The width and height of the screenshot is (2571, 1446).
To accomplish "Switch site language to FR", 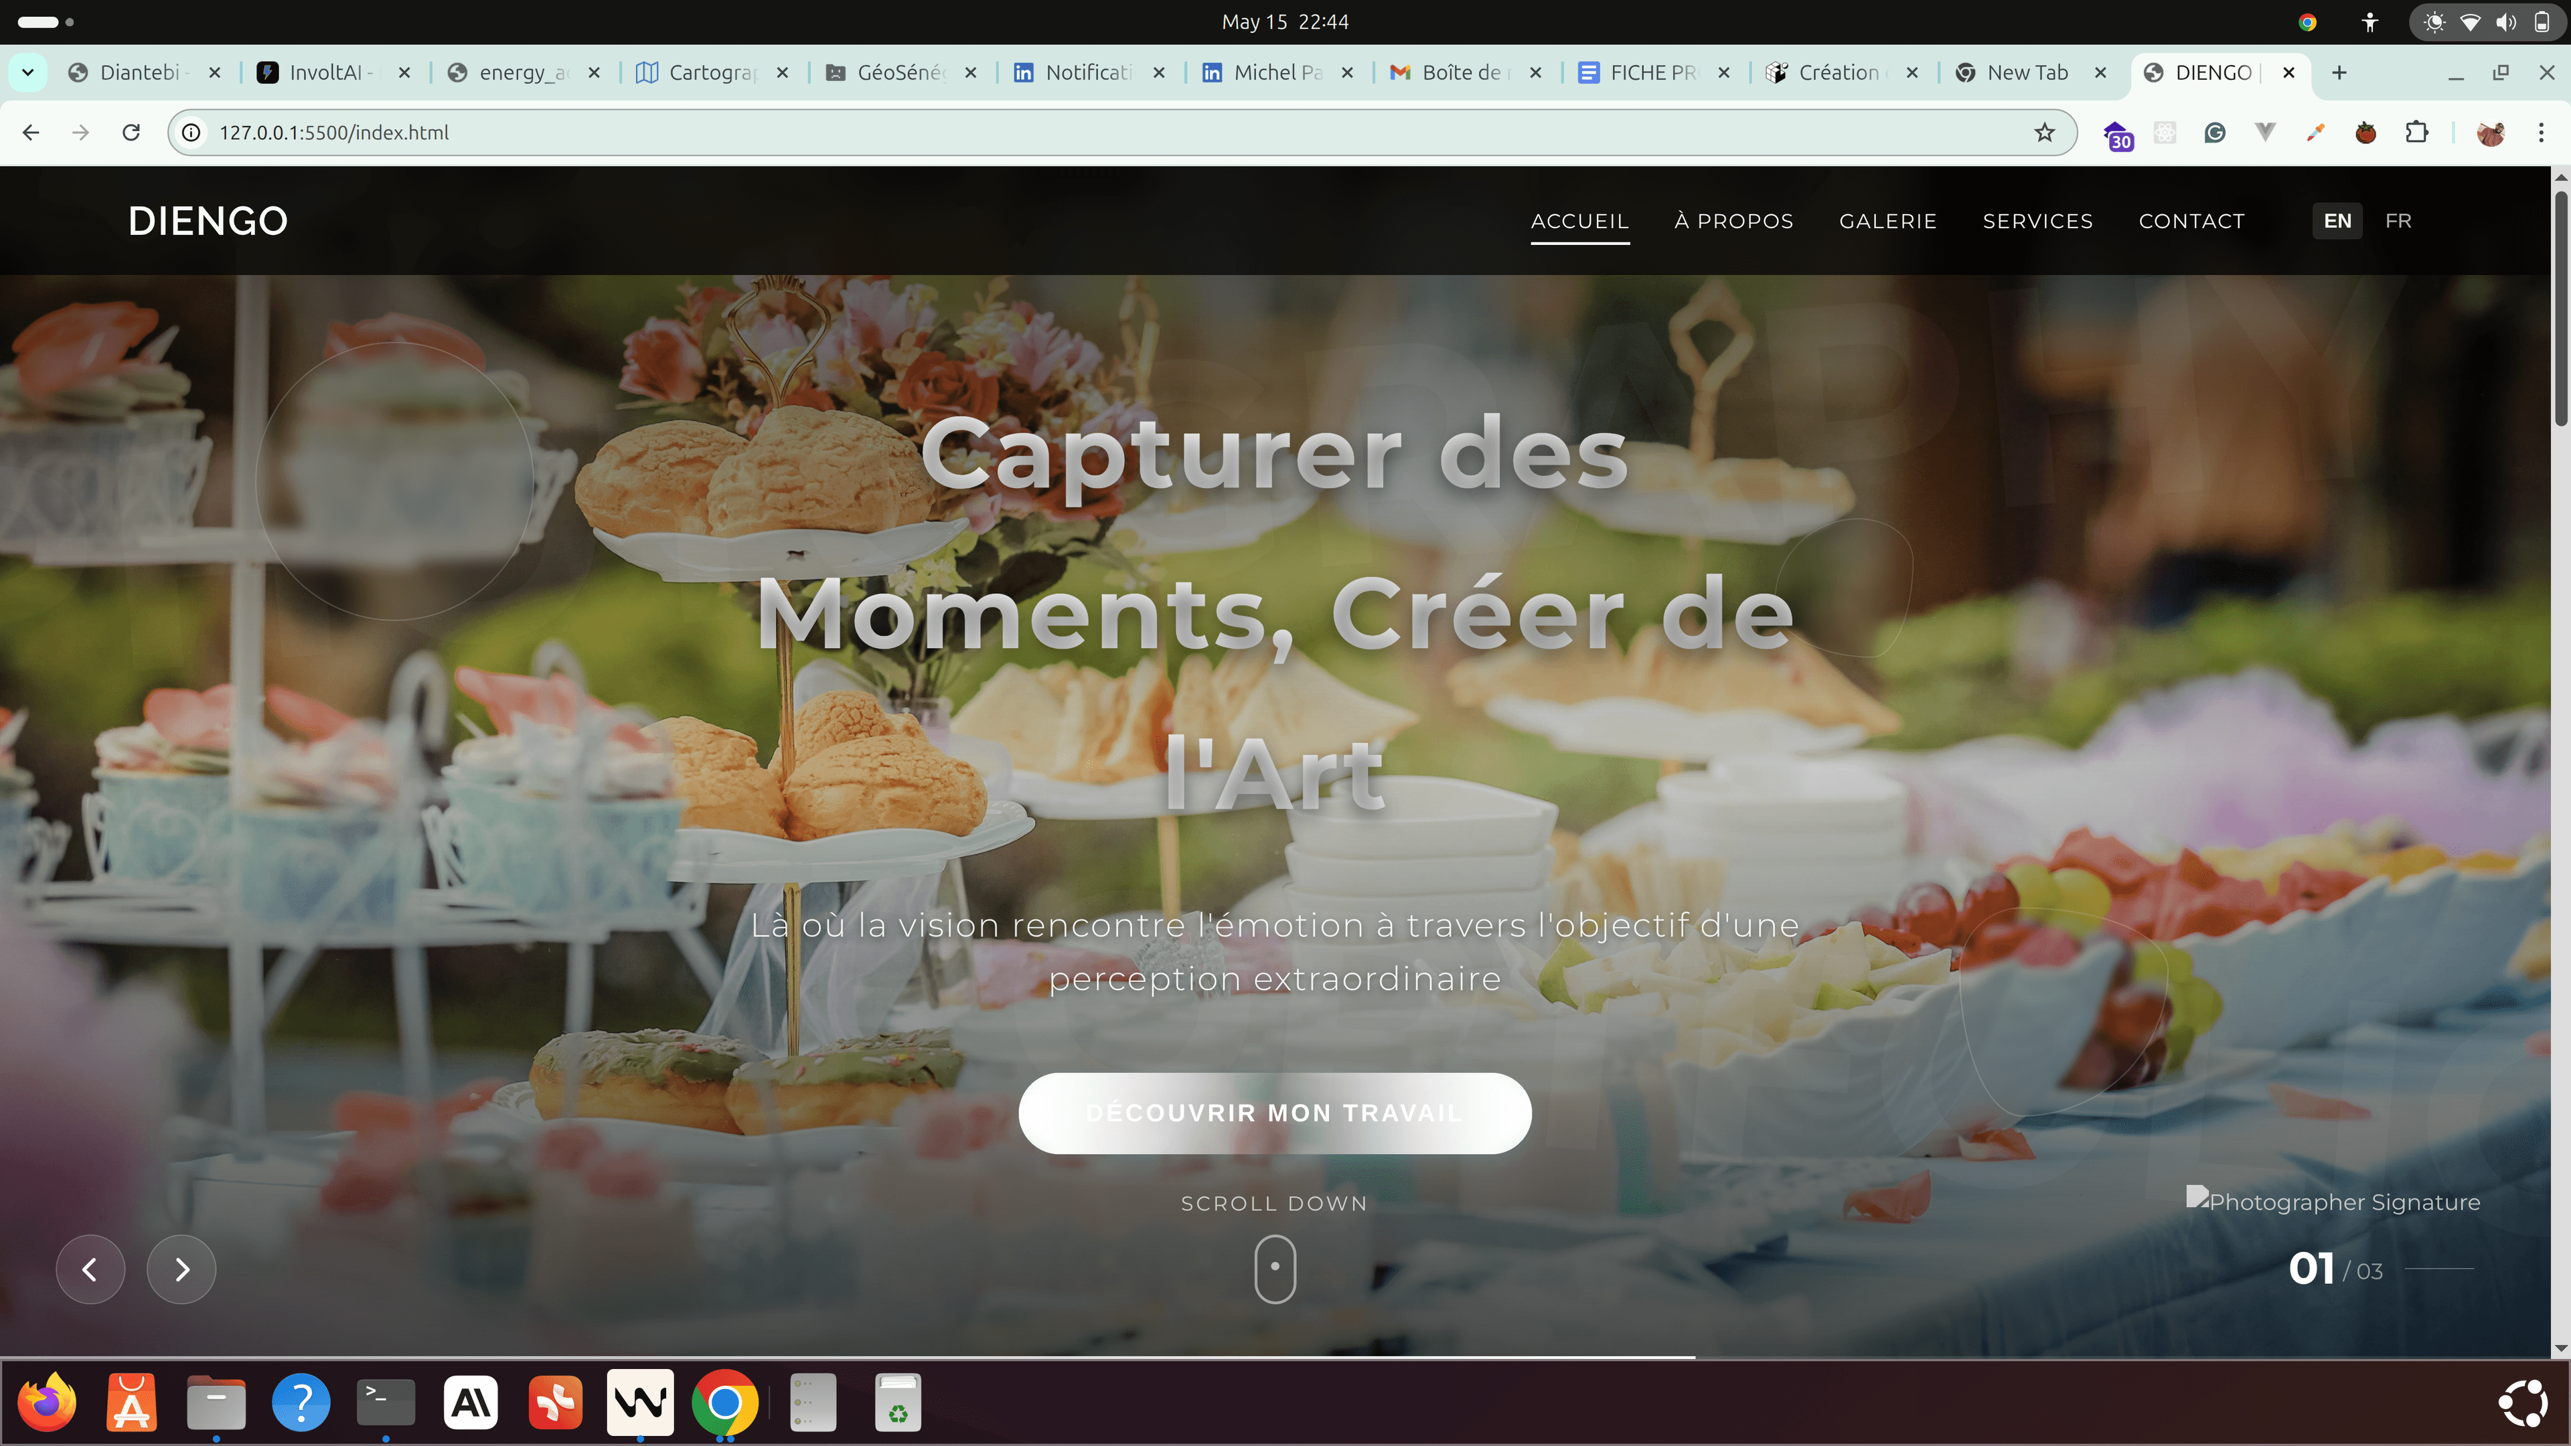I will (2398, 220).
